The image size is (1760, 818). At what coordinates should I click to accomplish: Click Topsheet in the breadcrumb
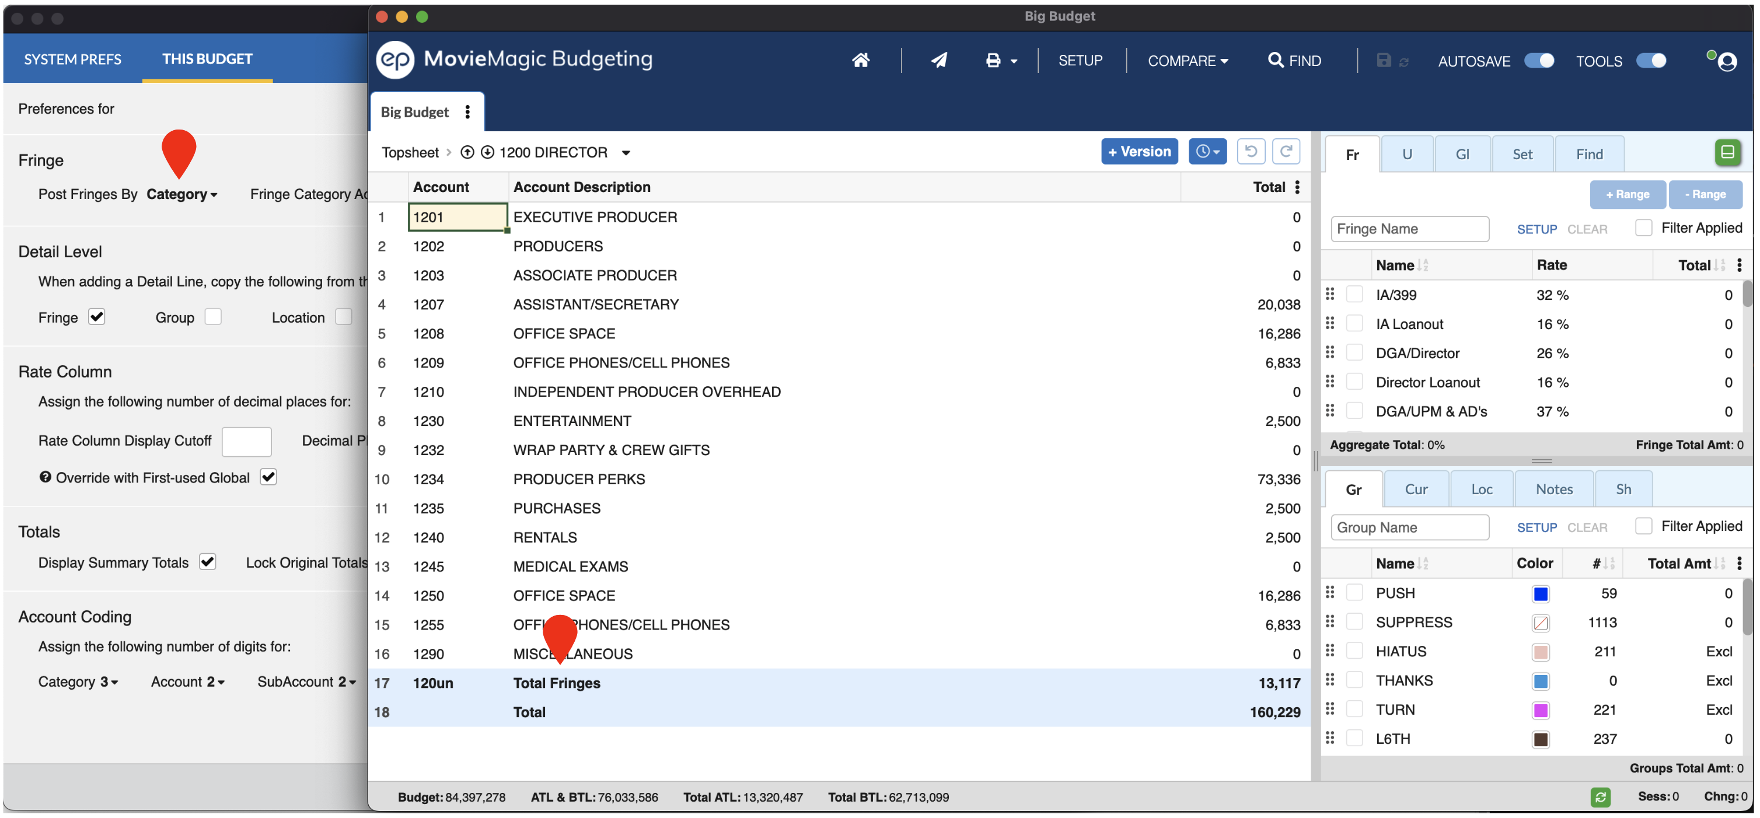(x=410, y=152)
